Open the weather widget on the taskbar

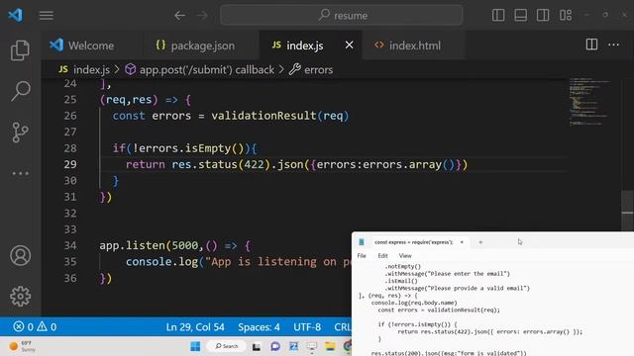(x=22, y=346)
